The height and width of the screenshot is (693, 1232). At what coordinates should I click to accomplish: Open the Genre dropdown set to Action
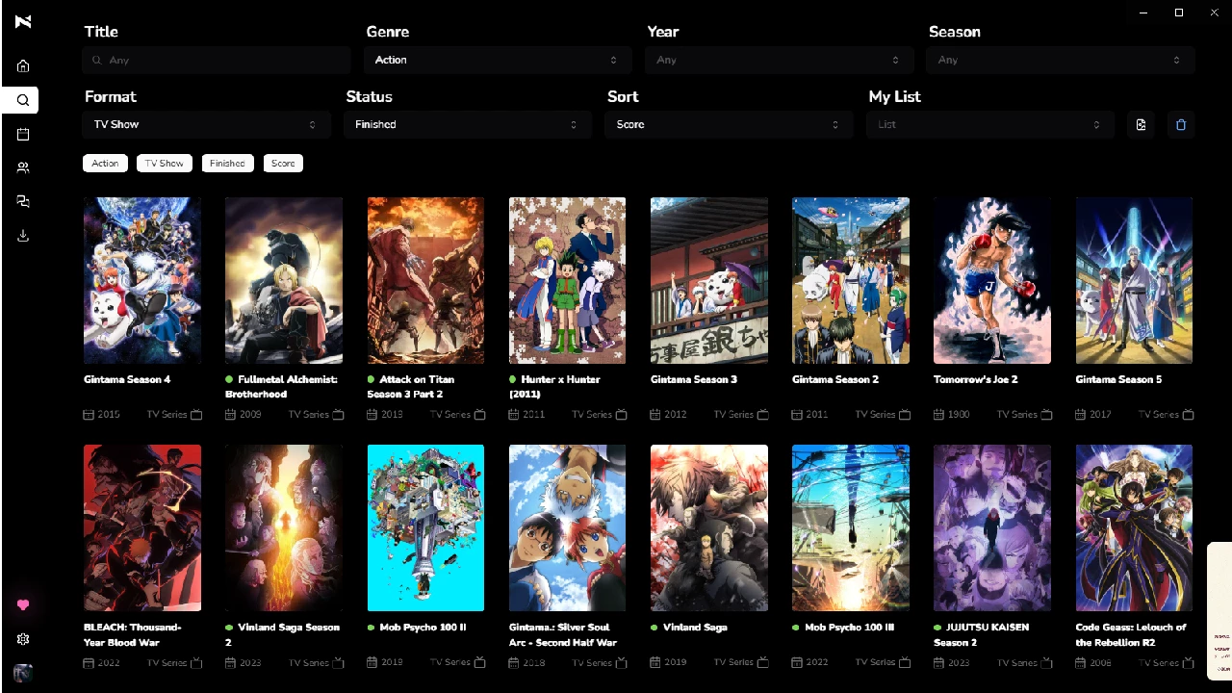[x=497, y=60]
